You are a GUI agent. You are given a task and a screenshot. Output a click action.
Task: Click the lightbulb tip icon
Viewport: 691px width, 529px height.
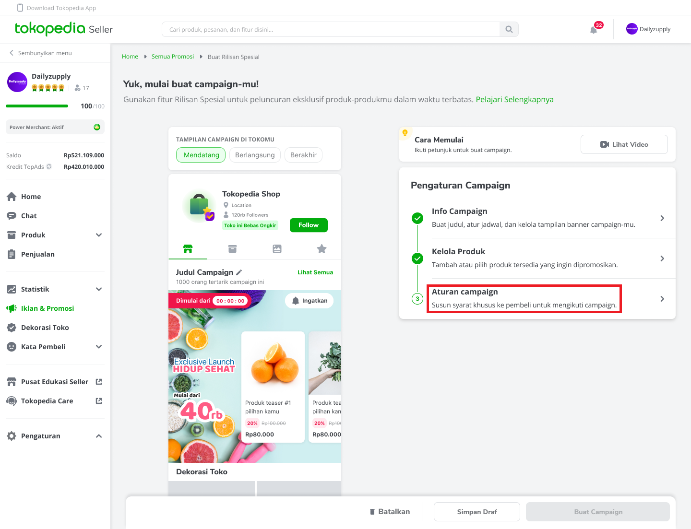[x=405, y=133]
